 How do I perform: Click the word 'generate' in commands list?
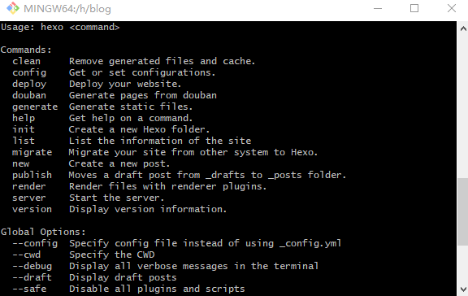point(35,107)
